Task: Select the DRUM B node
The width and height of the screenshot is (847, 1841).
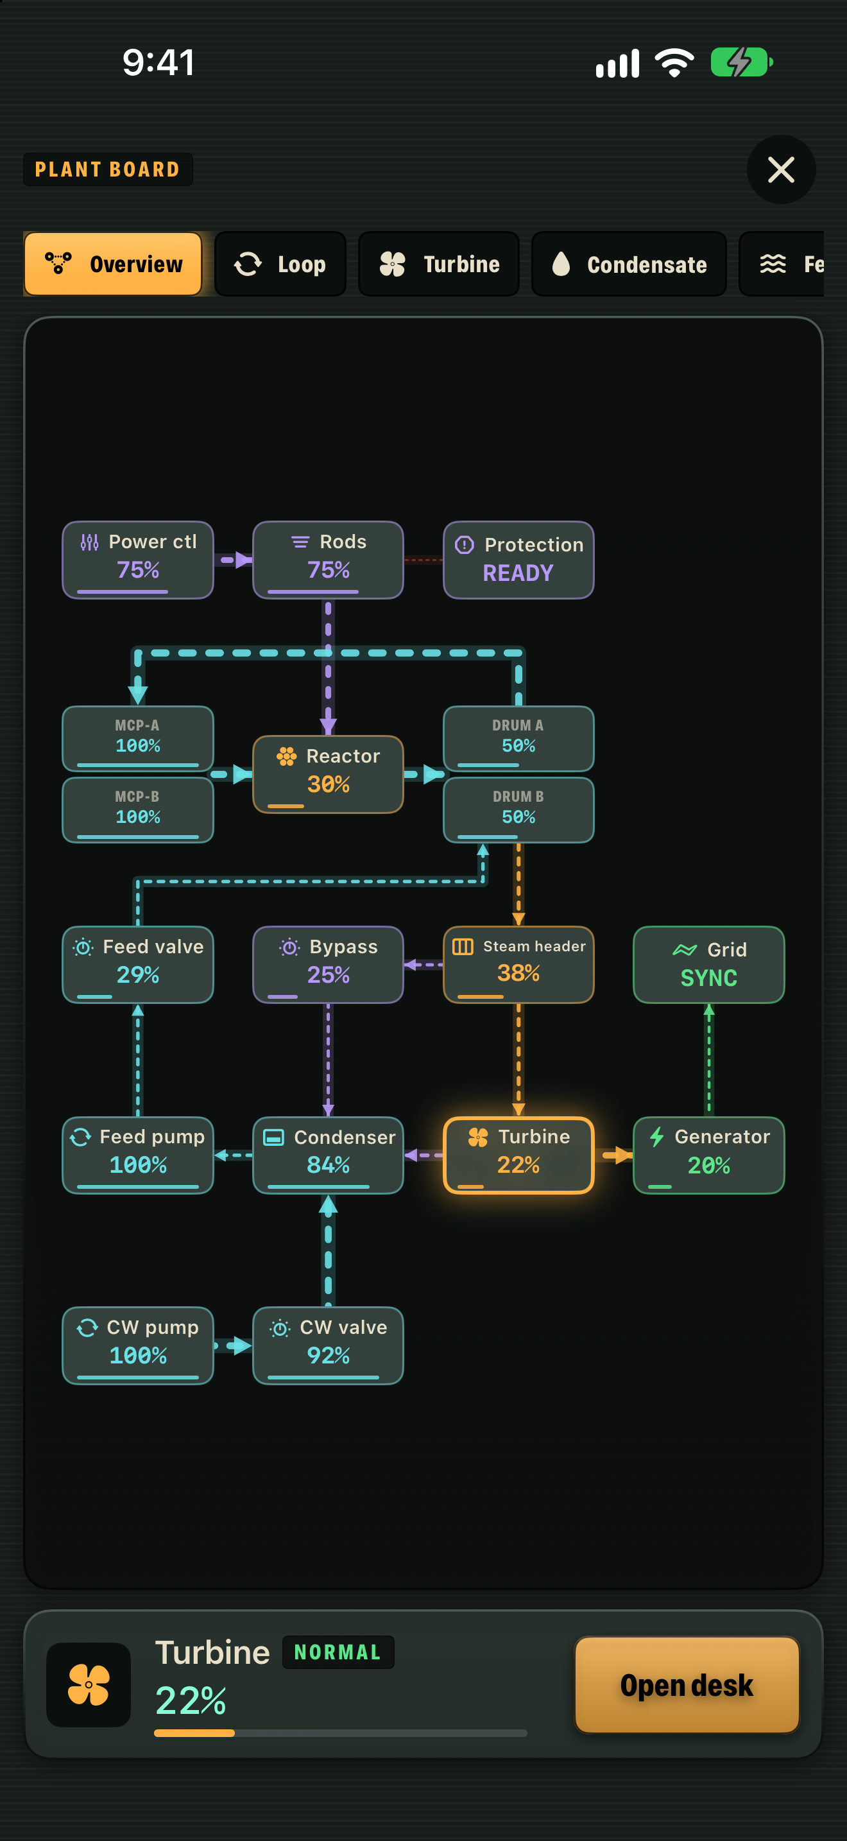Action: 518,809
